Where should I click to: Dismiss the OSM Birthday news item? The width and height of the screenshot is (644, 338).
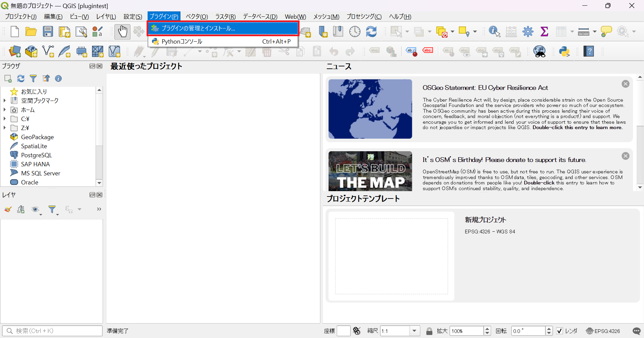point(626,156)
